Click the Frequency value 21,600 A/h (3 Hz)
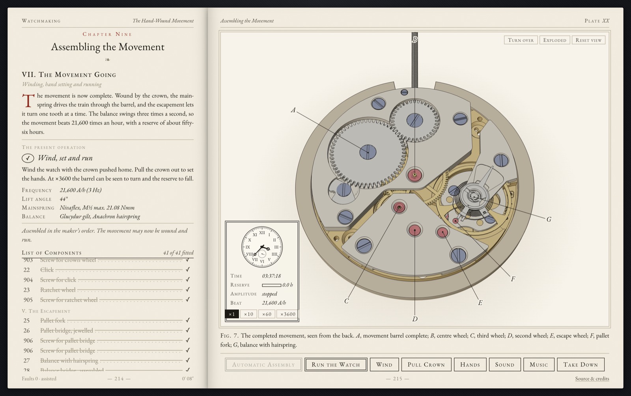 [x=80, y=190]
